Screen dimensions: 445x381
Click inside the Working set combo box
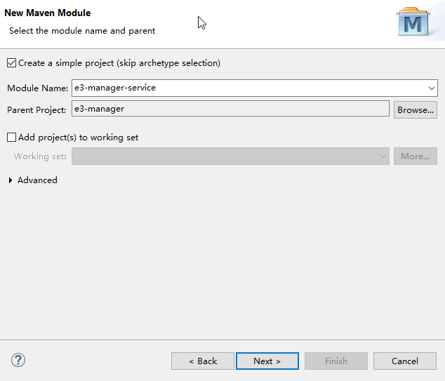point(225,156)
